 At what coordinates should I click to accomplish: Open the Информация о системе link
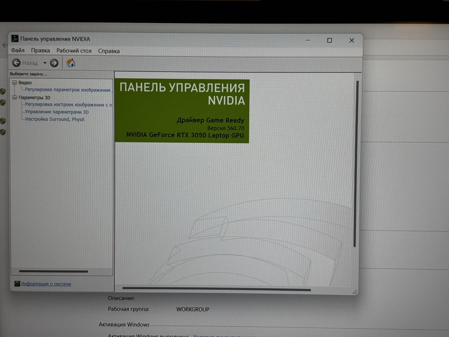pyautogui.click(x=46, y=284)
